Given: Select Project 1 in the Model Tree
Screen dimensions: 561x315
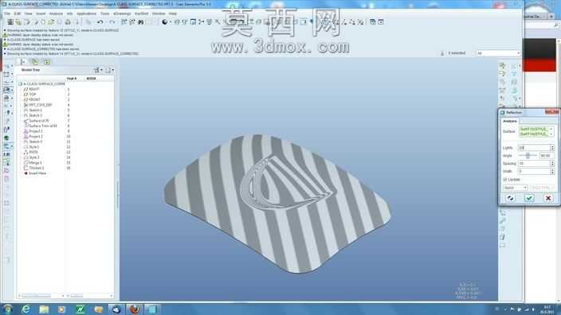Looking at the screenshot, I should click(35, 131).
